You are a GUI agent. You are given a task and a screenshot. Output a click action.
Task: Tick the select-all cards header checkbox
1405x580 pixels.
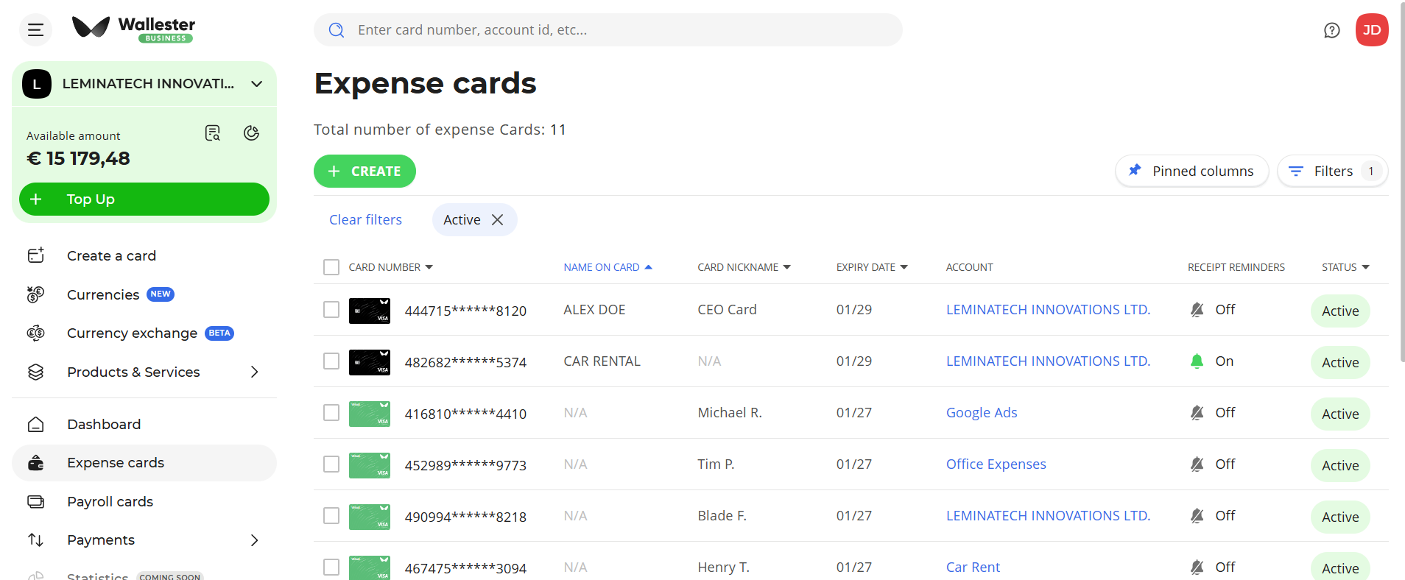pyautogui.click(x=331, y=267)
